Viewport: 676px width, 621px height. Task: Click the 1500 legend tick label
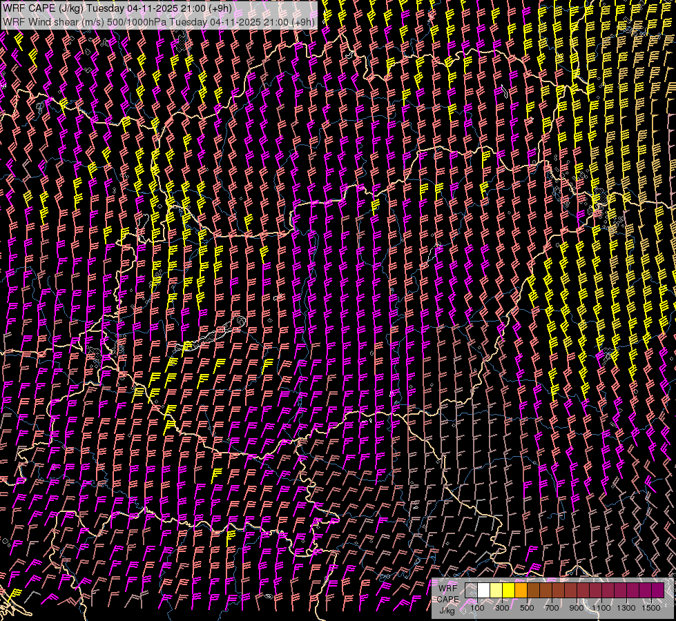pyautogui.click(x=651, y=608)
